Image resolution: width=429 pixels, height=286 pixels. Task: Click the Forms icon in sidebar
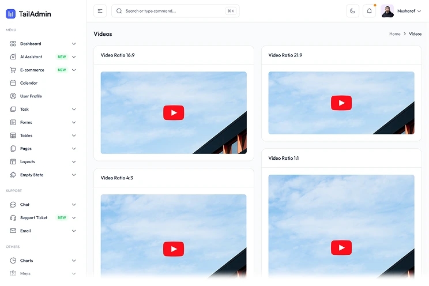pyautogui.click(x=13, y=122)
